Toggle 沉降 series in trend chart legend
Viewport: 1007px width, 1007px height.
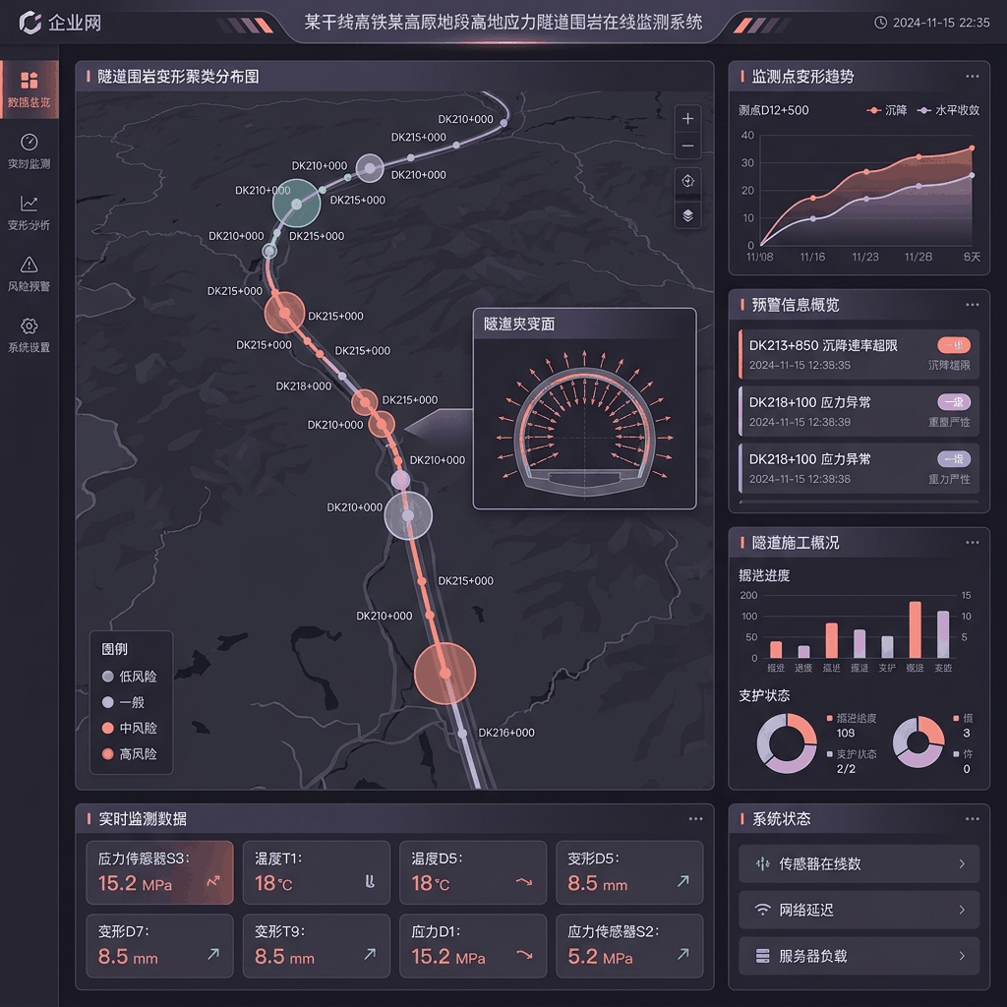(x=886, y=110)
